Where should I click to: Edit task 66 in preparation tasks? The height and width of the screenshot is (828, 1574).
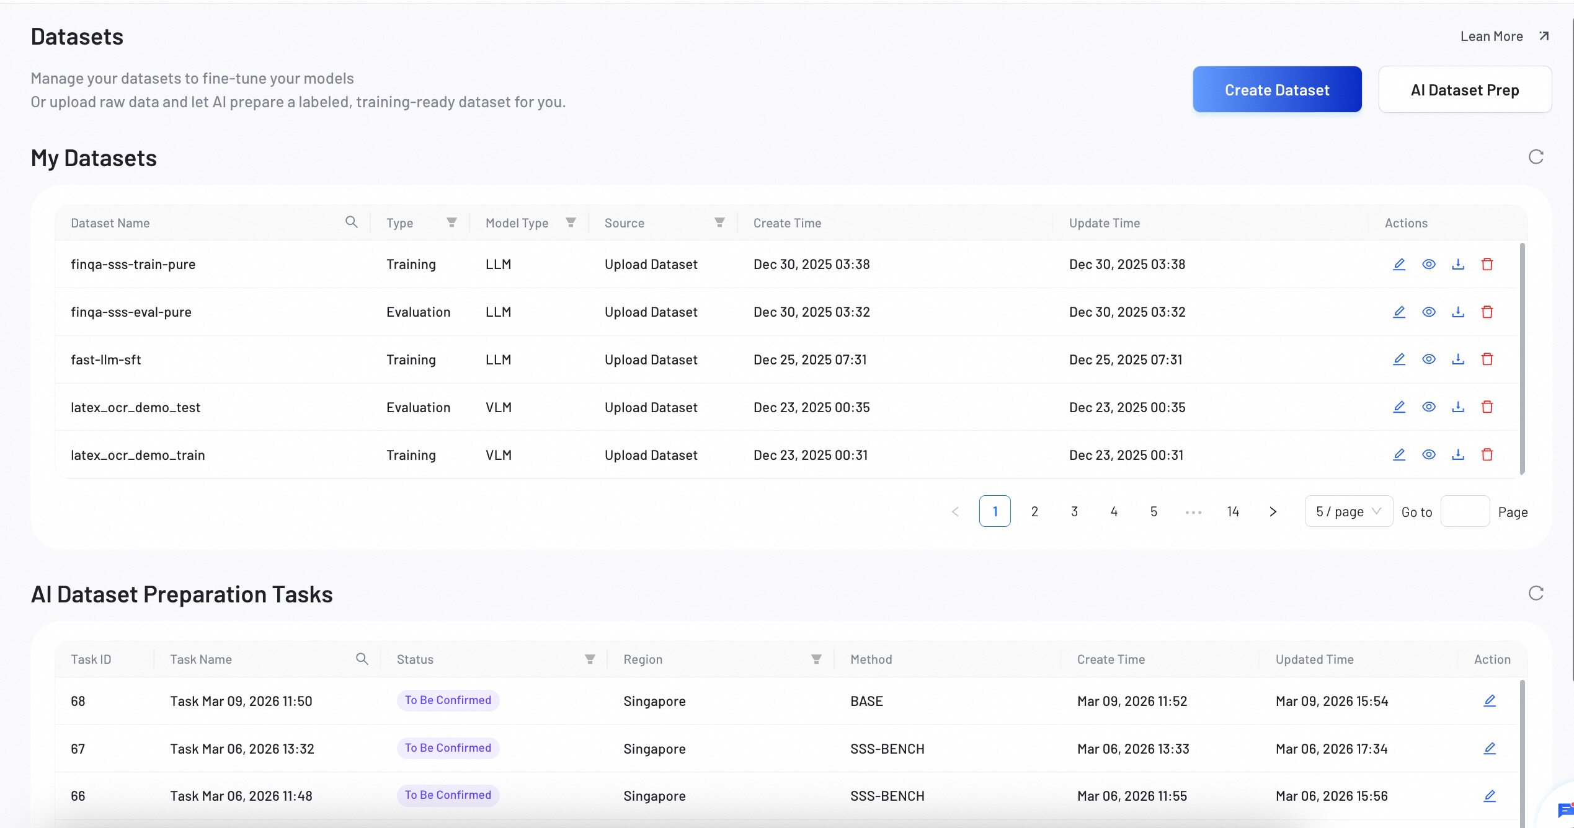1490,796
